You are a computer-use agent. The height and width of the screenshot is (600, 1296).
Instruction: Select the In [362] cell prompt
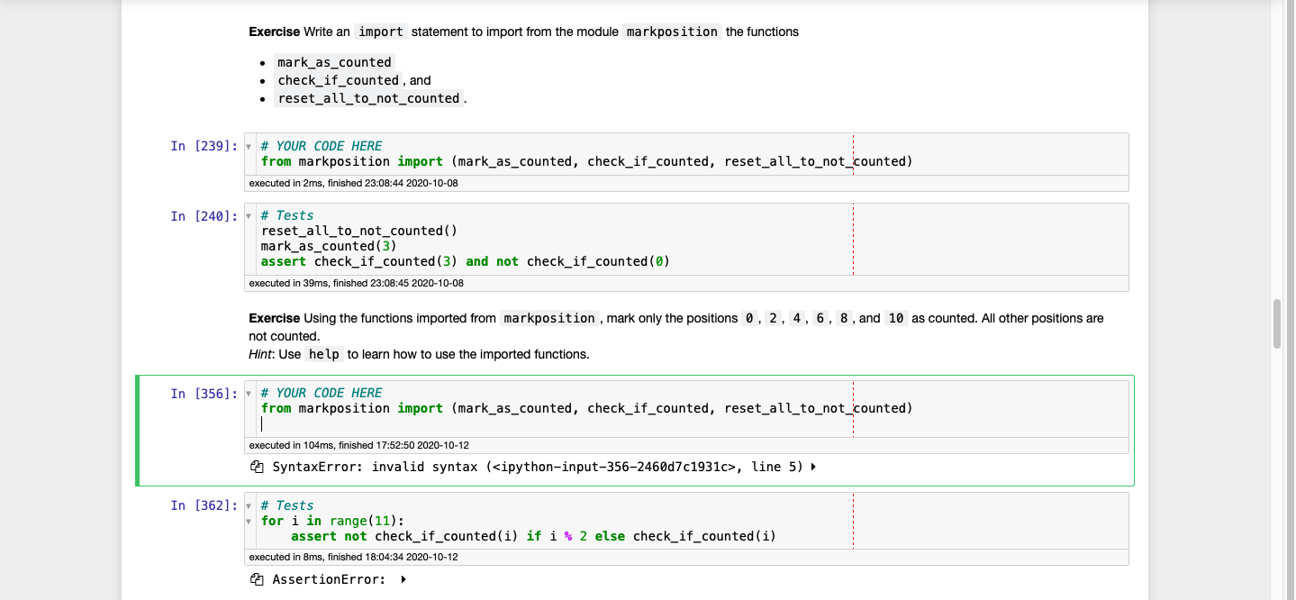point(202,505)
